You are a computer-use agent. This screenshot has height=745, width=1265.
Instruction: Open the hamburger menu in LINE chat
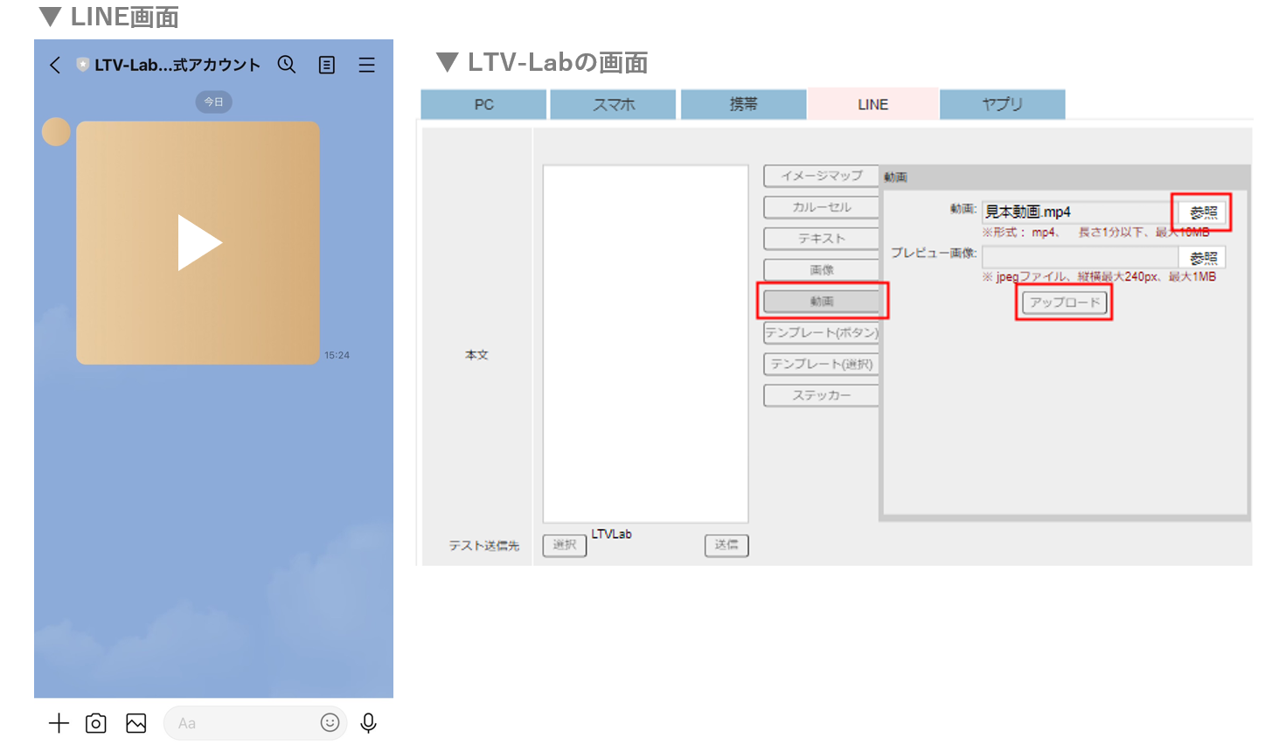367,66
